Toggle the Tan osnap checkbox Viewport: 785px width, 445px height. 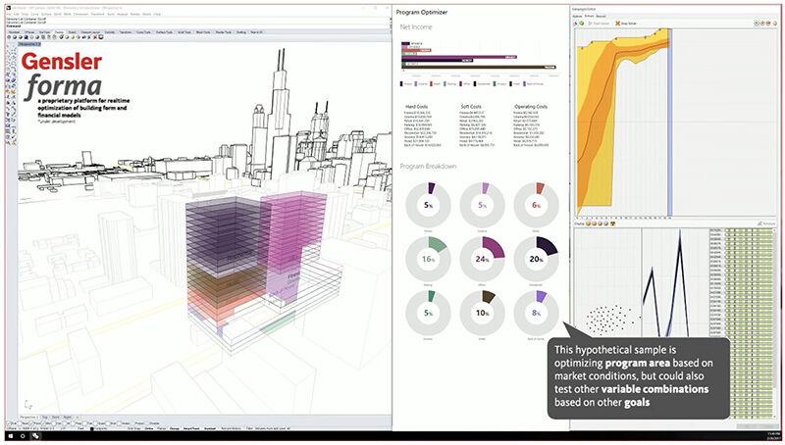point(84,423)
